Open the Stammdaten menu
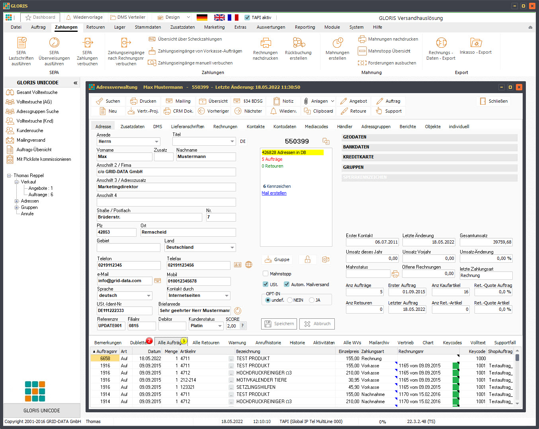The width and height of the screenshot is (539, 429). click(x=148, y=27)
